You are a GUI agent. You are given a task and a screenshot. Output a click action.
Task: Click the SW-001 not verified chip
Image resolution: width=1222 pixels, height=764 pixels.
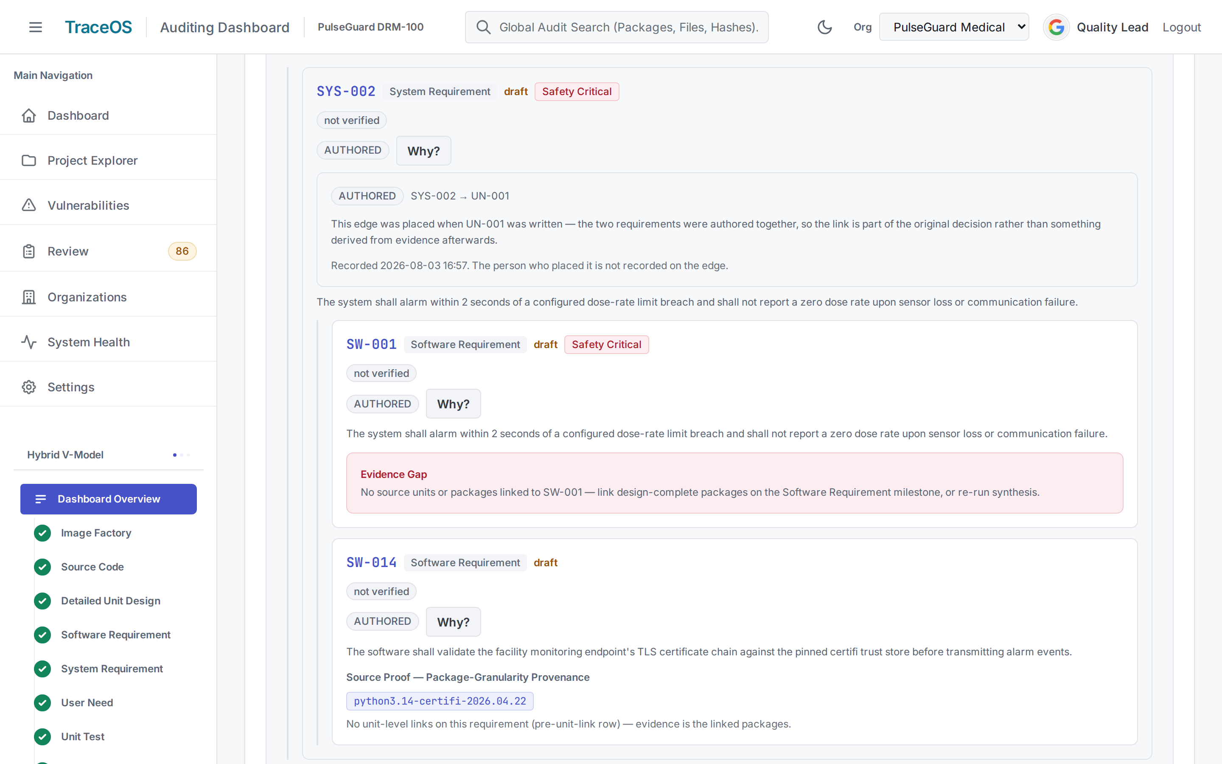click(381, 374)
